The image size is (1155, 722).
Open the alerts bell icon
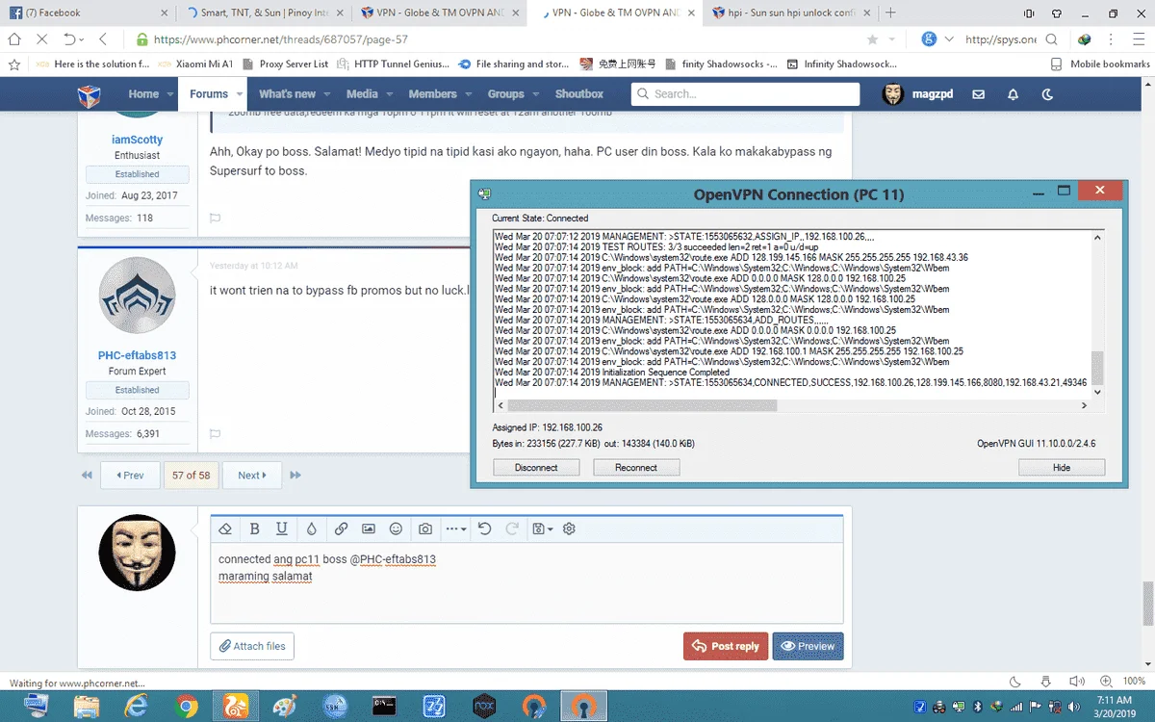pos(1013,94)
